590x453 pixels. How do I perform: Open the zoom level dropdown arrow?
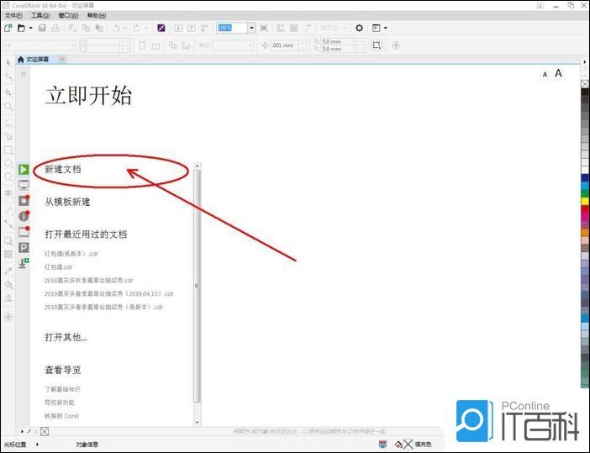[251, 28]
